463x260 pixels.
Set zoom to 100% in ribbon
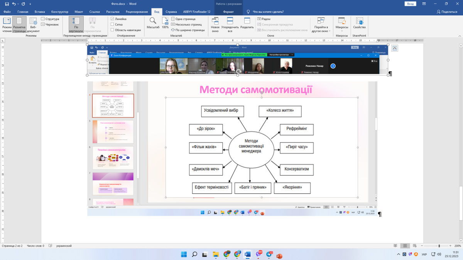165,24
